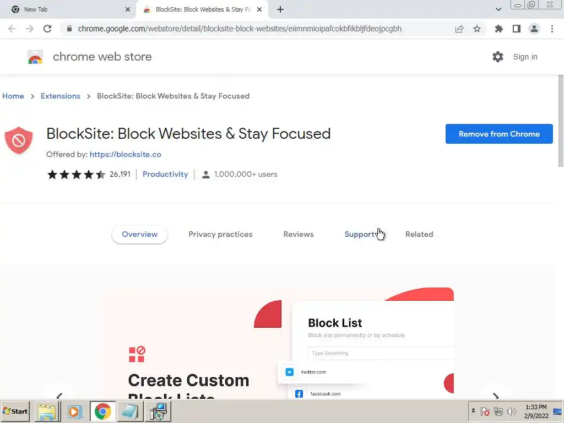Close the New Tab tab

[128, 9]
